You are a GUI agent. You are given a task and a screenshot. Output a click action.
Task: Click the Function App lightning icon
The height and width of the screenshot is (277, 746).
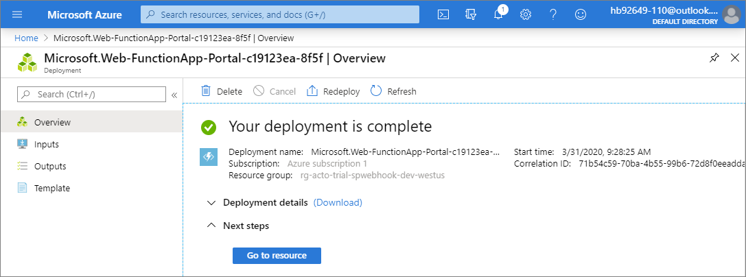point(209,157)
